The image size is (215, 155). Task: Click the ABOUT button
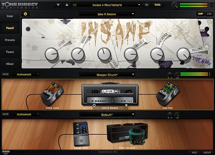tap(207, 152)
